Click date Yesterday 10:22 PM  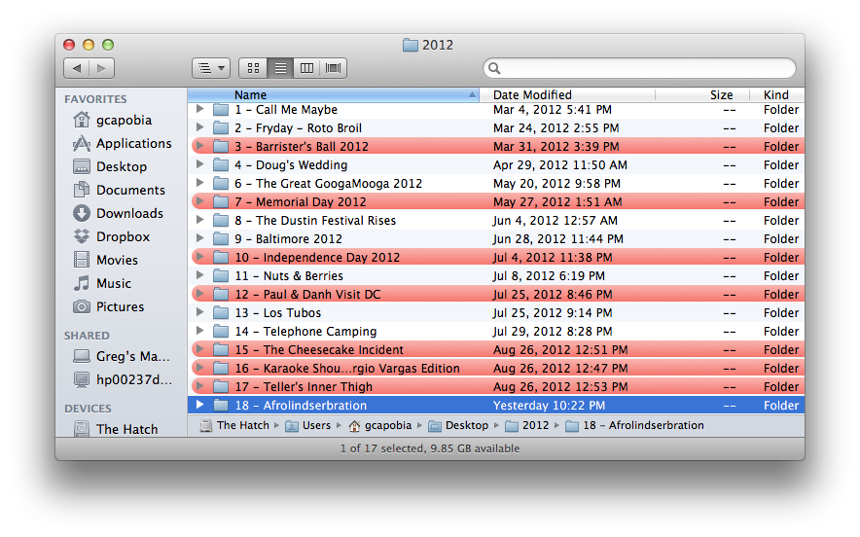[x=549, y=406]
